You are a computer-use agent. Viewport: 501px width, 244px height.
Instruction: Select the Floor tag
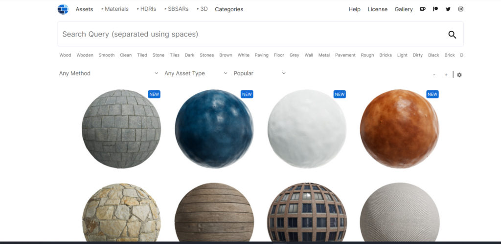pos(279,55)
